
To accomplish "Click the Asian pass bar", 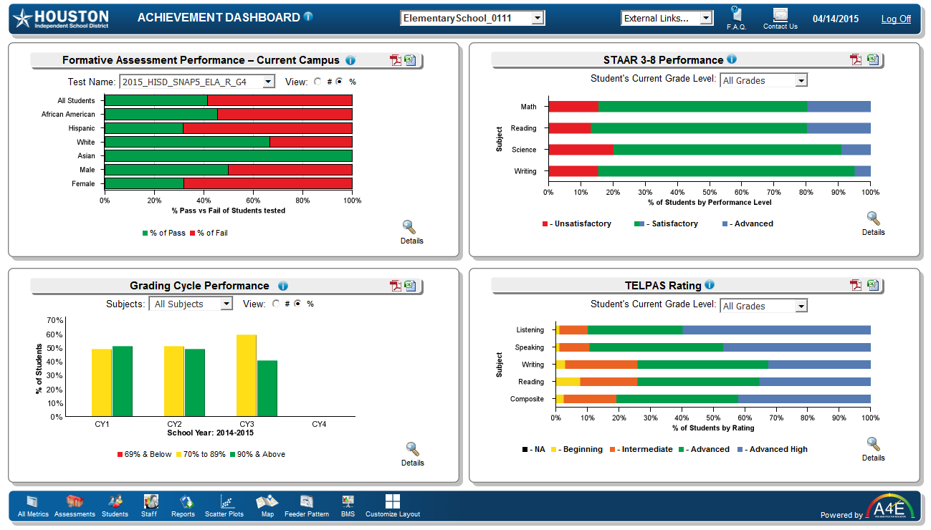I will click(229, 155).
